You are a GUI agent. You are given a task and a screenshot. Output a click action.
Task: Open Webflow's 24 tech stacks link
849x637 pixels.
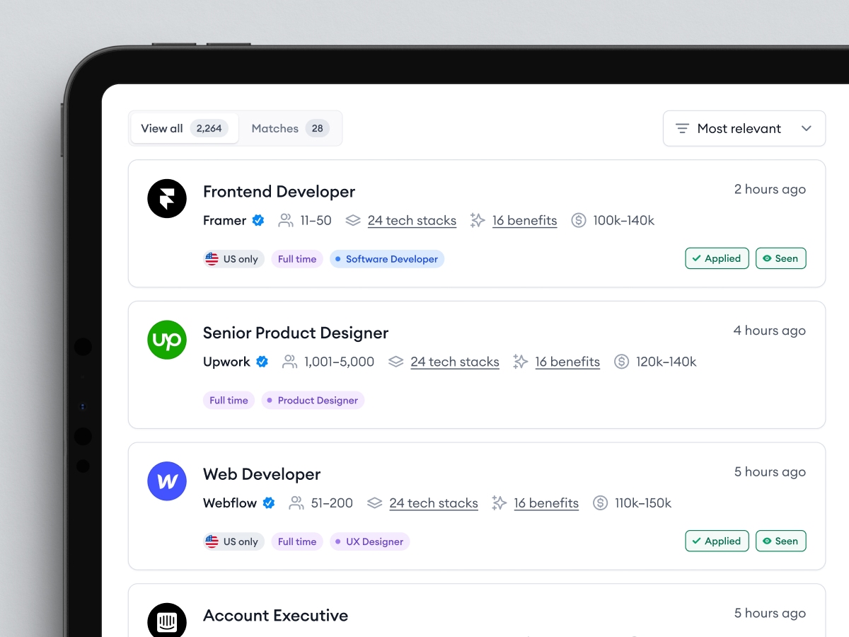coord(434,504)
